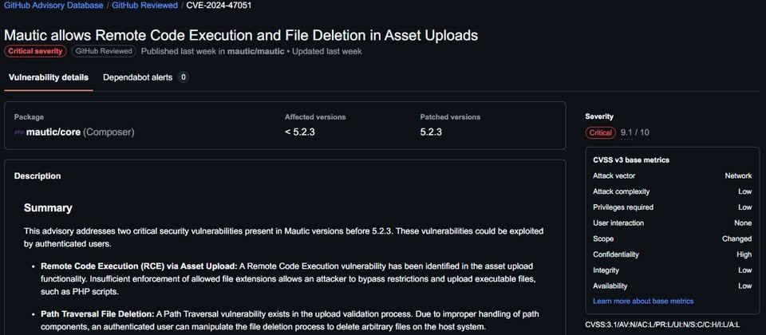Click the Summary heading in Description
This screenshot has height=335, width=766.
(x=48, y=208)
